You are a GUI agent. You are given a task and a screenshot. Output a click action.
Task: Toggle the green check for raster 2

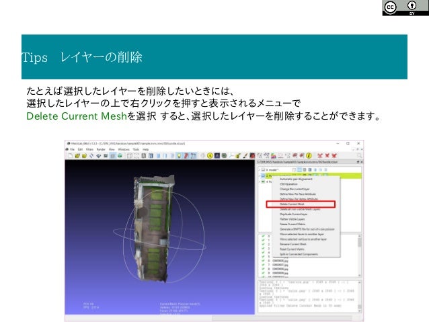click(263, 244)
